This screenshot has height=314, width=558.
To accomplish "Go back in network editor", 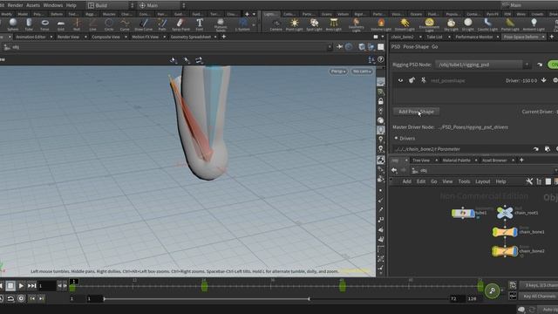I will pyautogui.click(x=394, y=171).
